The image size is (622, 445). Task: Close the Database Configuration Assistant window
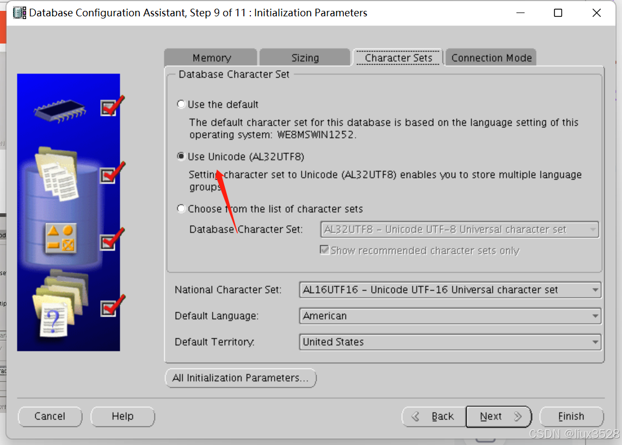pos(596,13)
